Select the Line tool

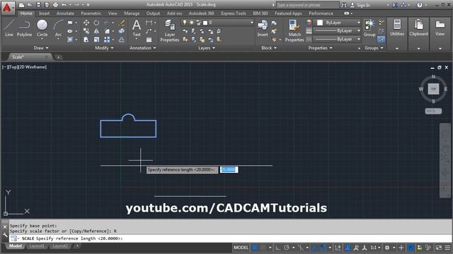(9, 28)
